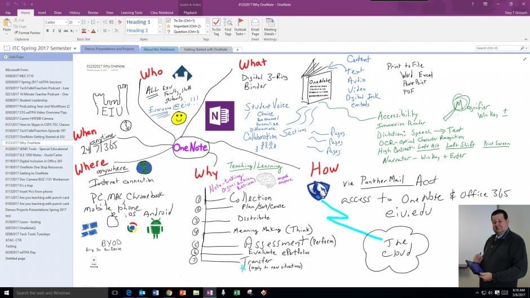This screenshot has height=298, width=530.
Task: Open the Outlook Tasks flag menu
Action: pyautogui.click(x=240, y=27)
